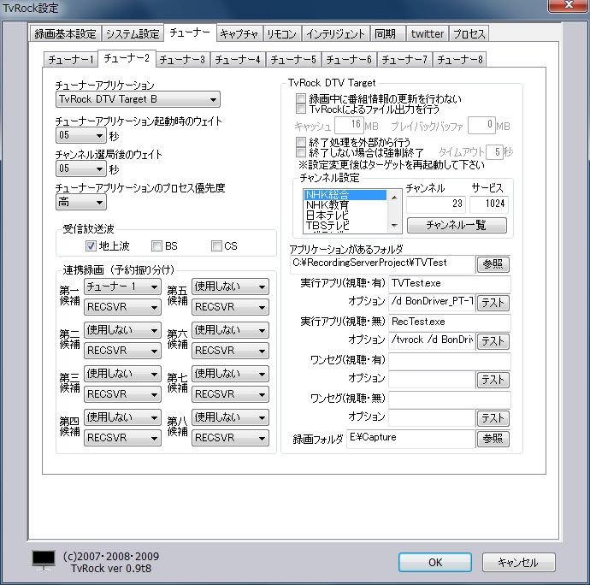Select the チューナー3 sub-tab
Image resolution: width=590 pixels, height=585 pixels.
[x=182, y=60]
